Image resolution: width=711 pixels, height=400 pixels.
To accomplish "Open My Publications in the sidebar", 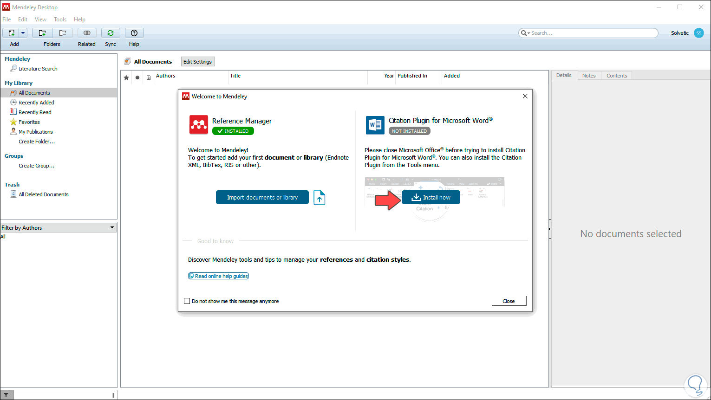I will click(36, 132).
